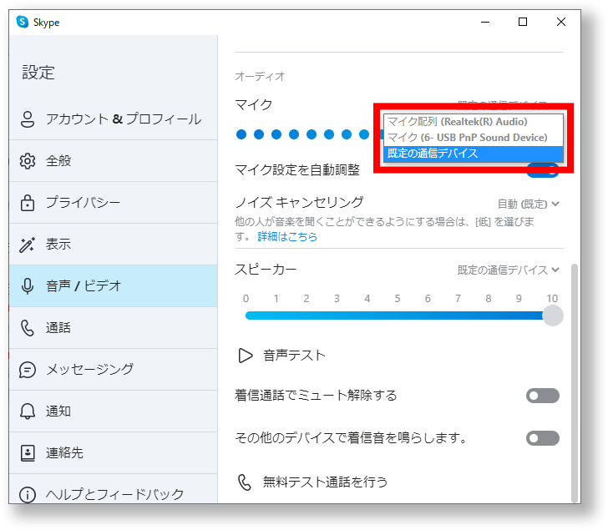Screen dimensions: 608x530
Task: Select the 音声 / ビデオ section
Action: 114,286
